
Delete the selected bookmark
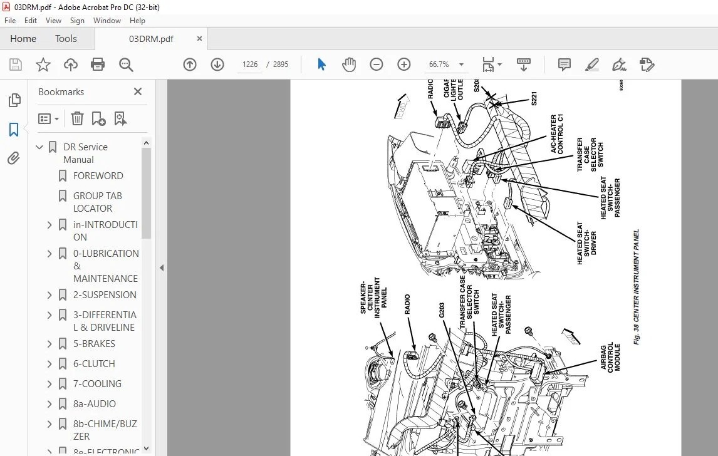point(77,118)
